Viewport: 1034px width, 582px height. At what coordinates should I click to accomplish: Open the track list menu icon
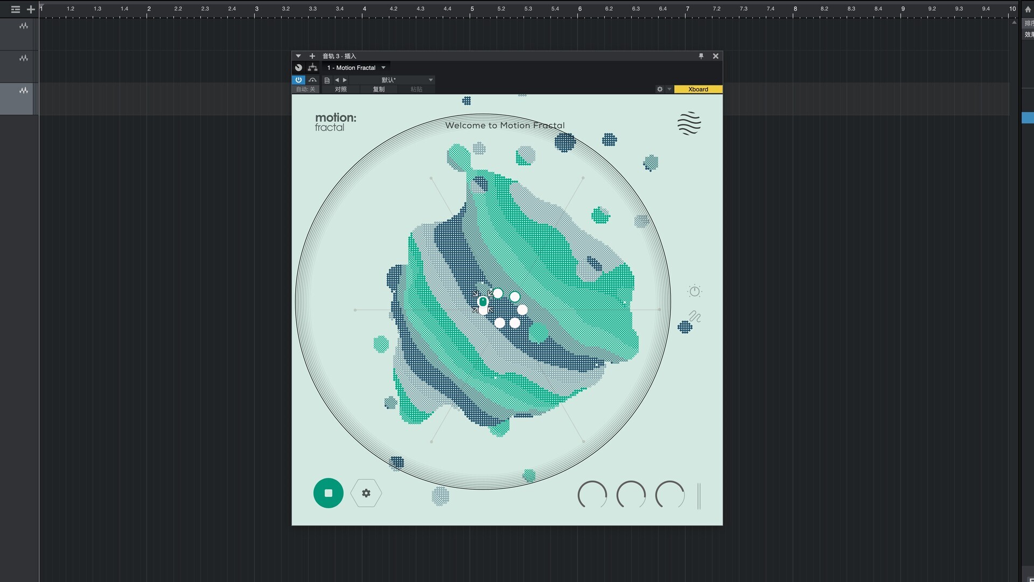[16, 9]
